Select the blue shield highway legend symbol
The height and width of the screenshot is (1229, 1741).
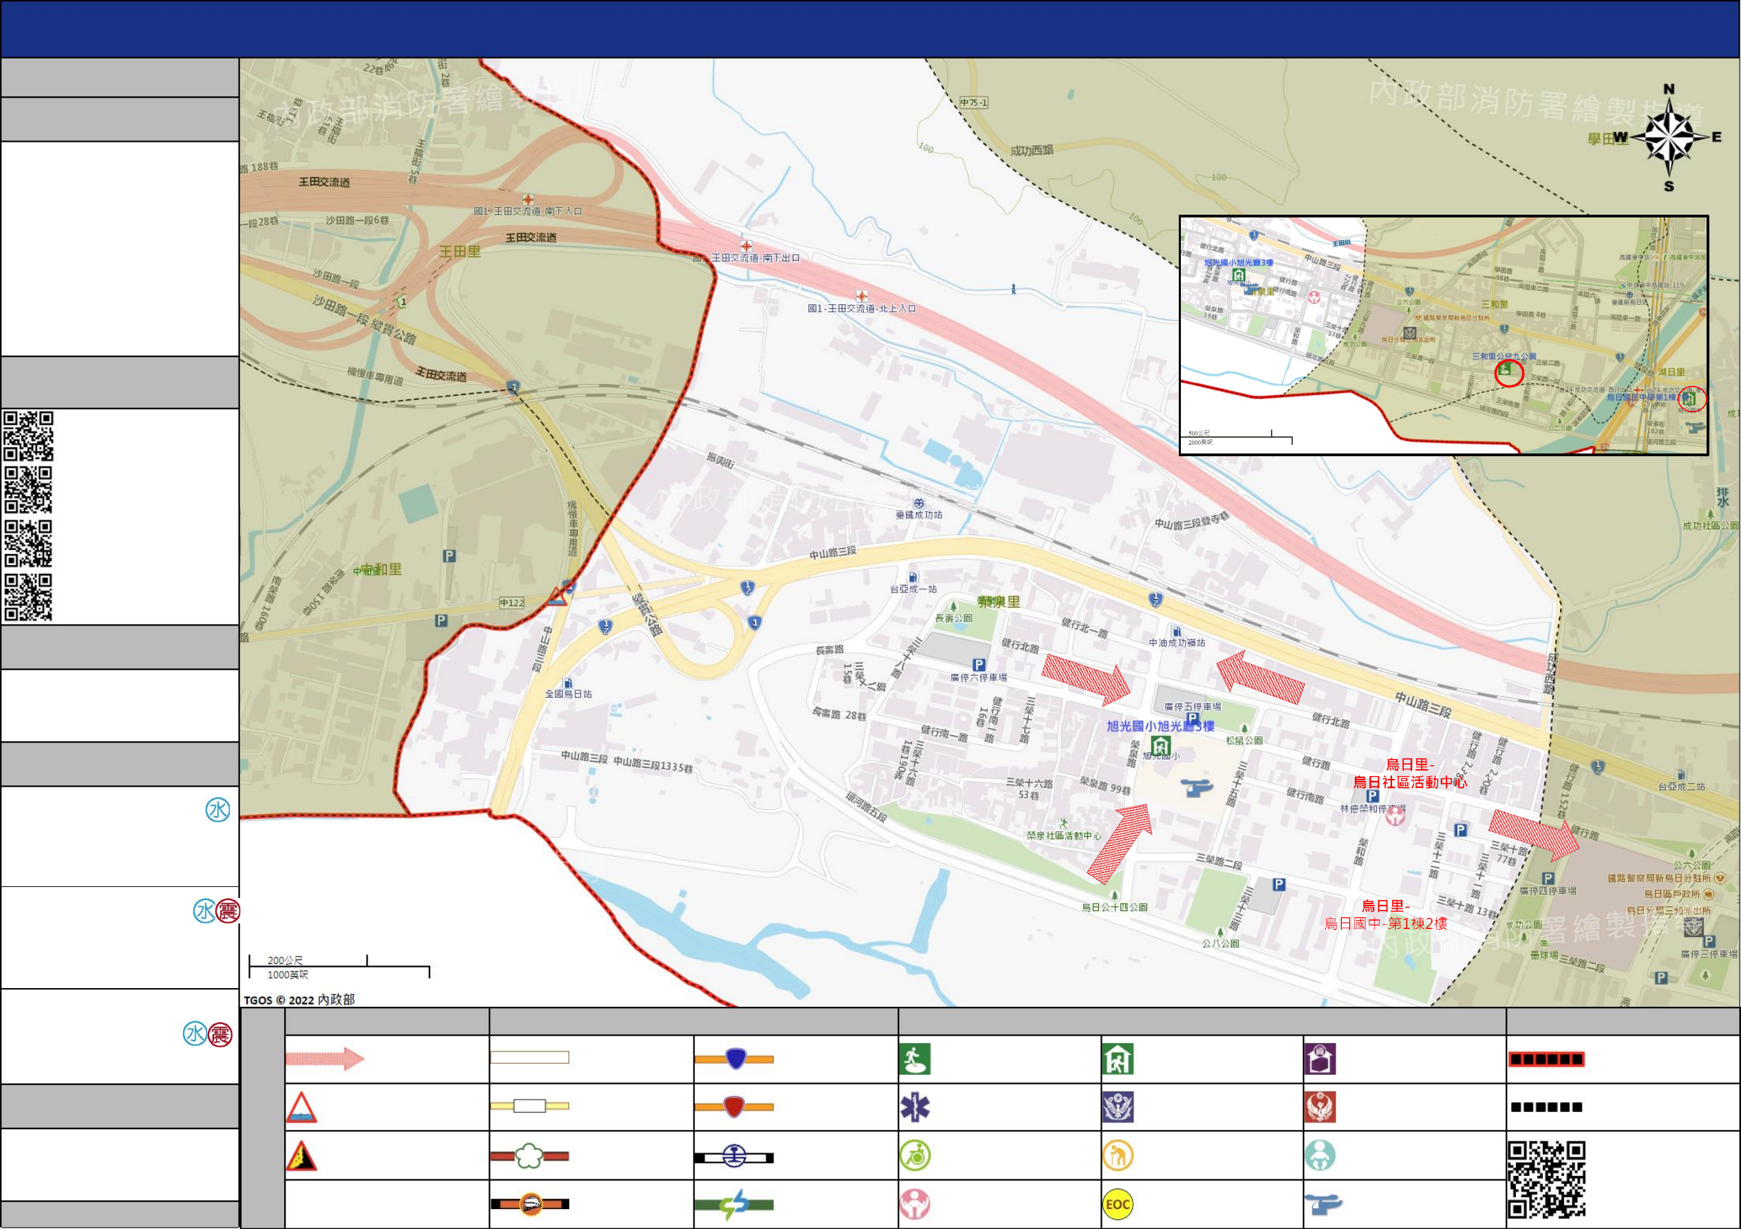click(734, 1058)
